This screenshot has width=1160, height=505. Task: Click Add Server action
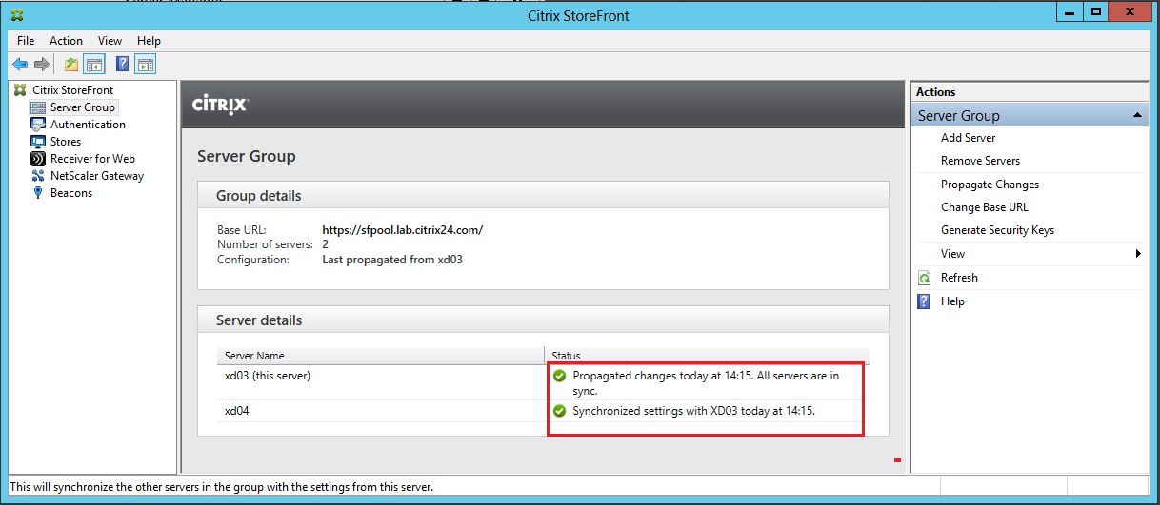(x=968, y=138)
